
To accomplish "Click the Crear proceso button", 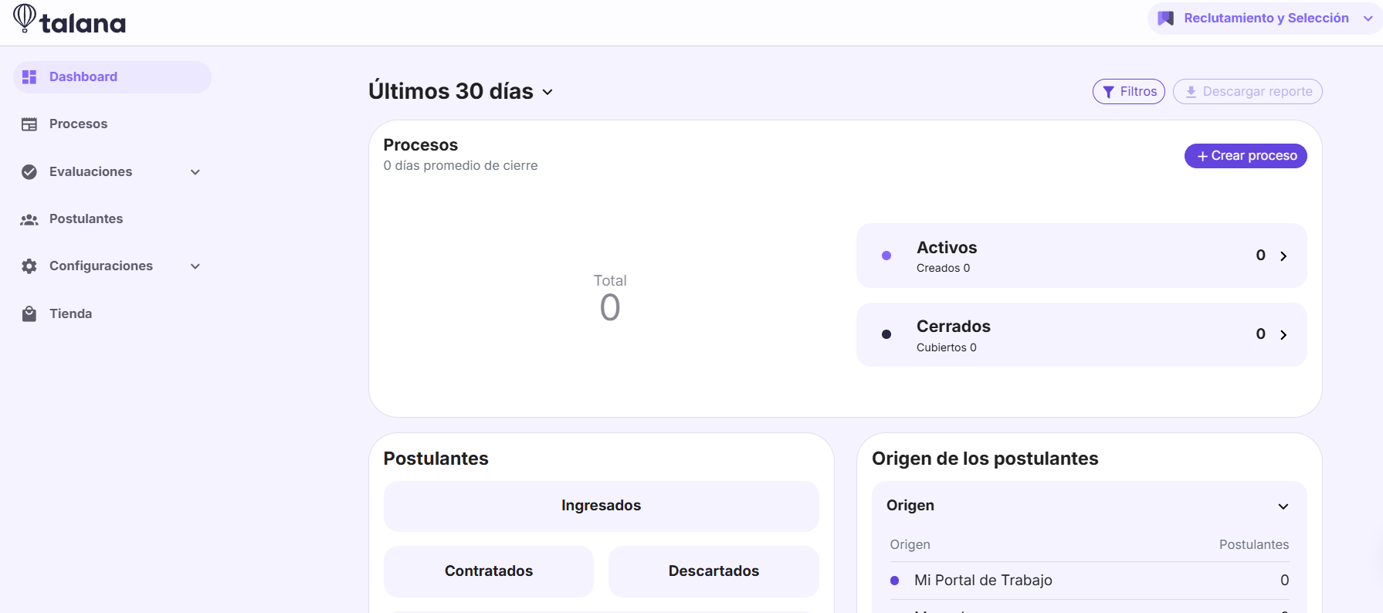I will click(x=1246, y=156).
